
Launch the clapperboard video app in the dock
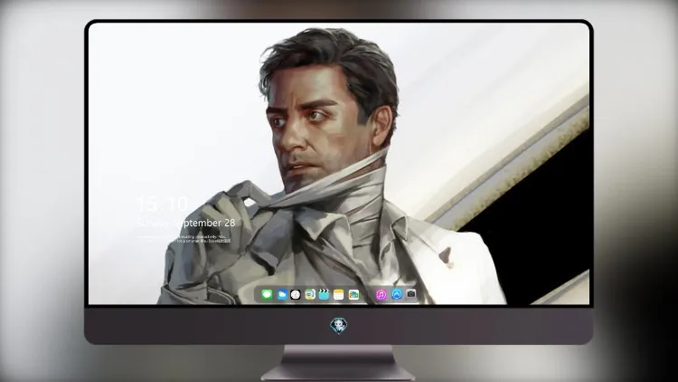(x=324, y=295)
